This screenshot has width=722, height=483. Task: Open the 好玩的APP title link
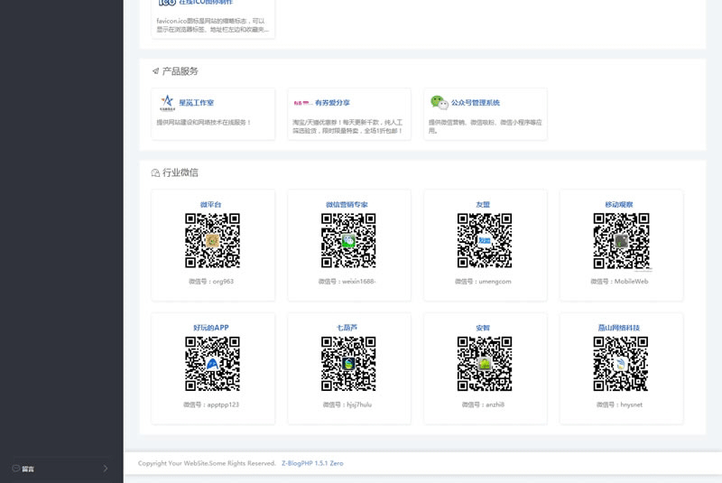[x=211, y=328]
